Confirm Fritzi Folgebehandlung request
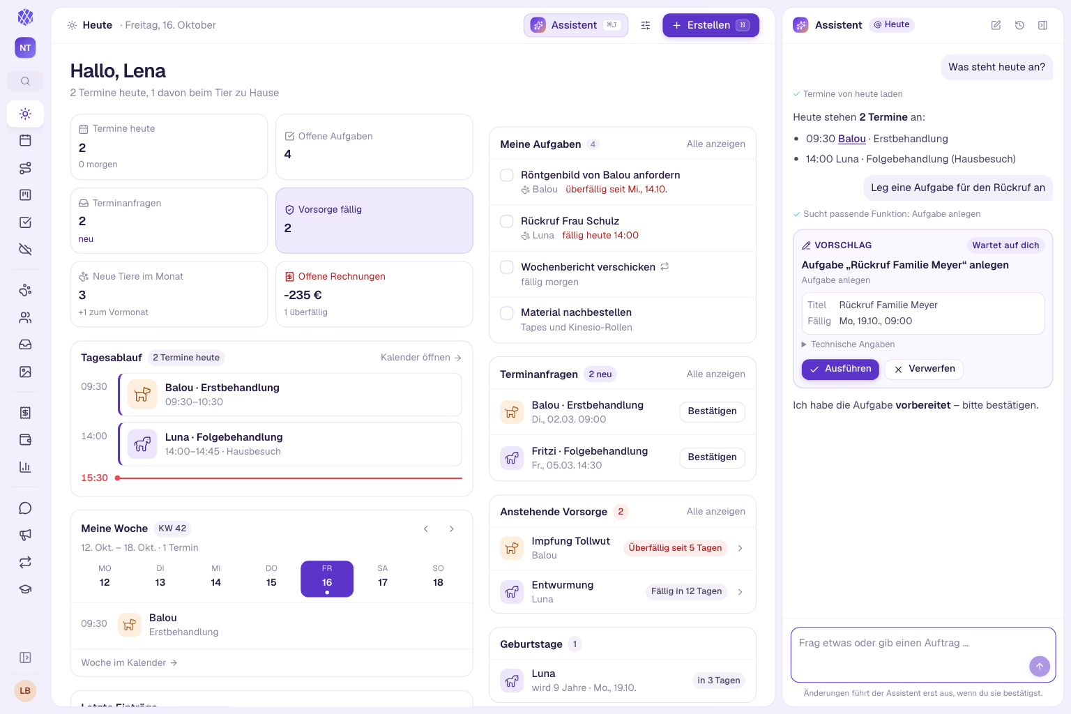This screenshot has width=1071, height=714. coord(712,457)
